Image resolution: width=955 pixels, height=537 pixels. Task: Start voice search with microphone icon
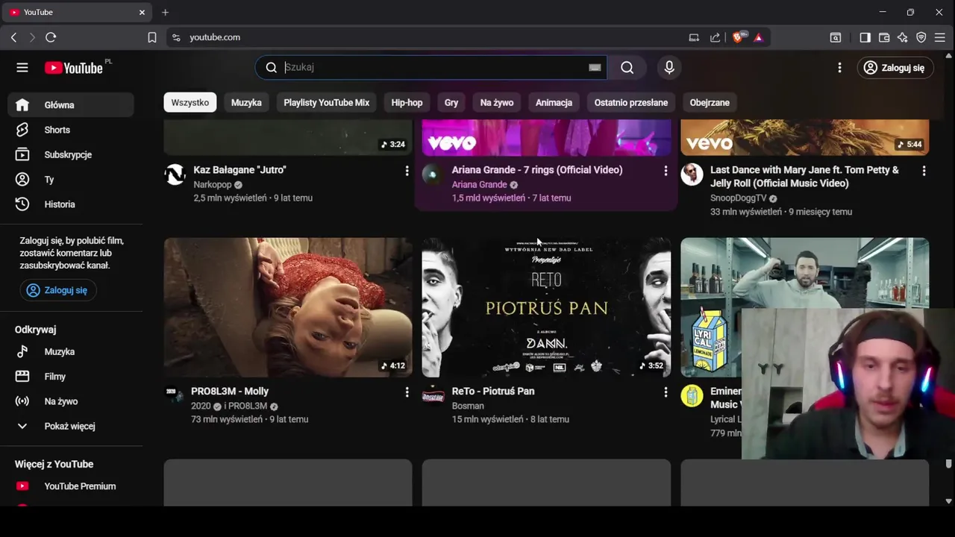click(x=669, y=68)
